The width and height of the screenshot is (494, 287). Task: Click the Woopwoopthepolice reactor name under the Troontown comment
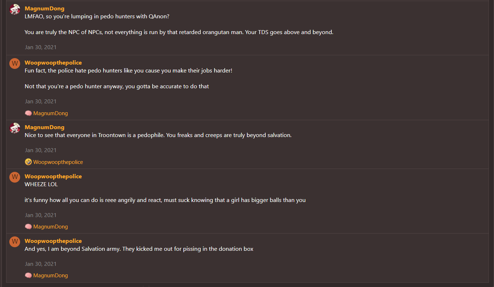point(58,162)
